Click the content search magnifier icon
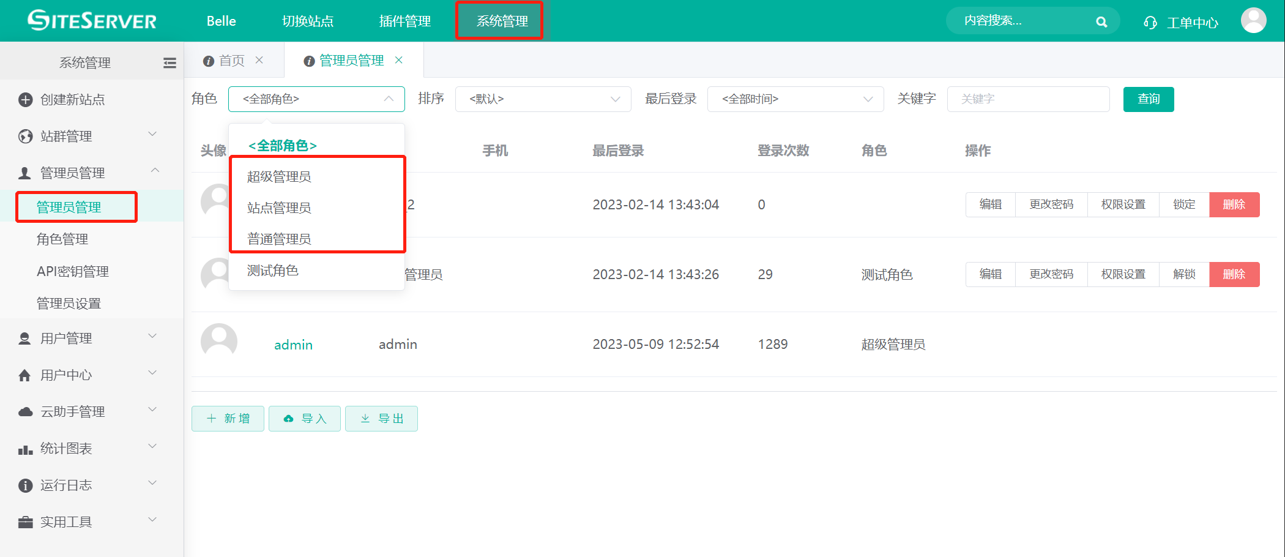The width and height of the screenshot is (1285, 557). point(1101,21)
